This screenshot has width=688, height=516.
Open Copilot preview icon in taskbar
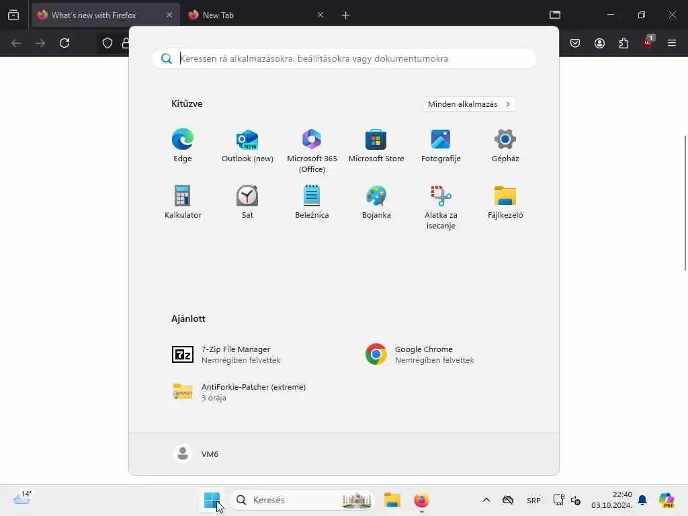pos(667,500)
